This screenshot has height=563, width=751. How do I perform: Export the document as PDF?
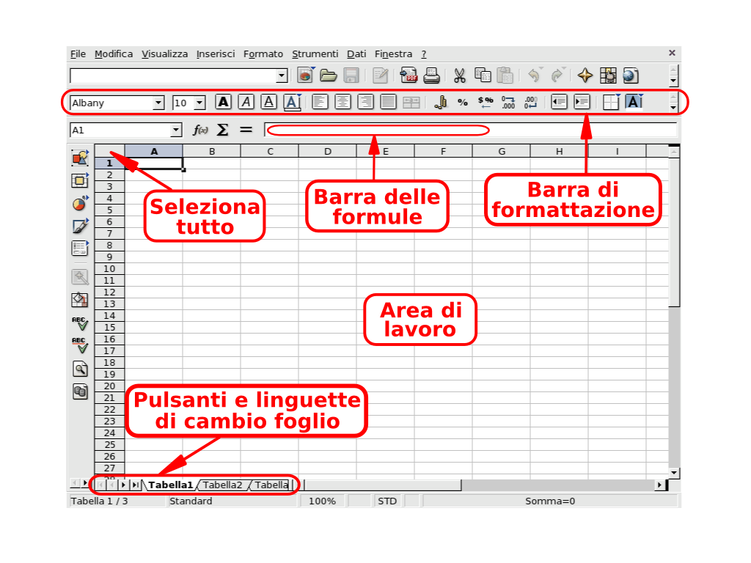pyautogui.click(x=409, y=76)
